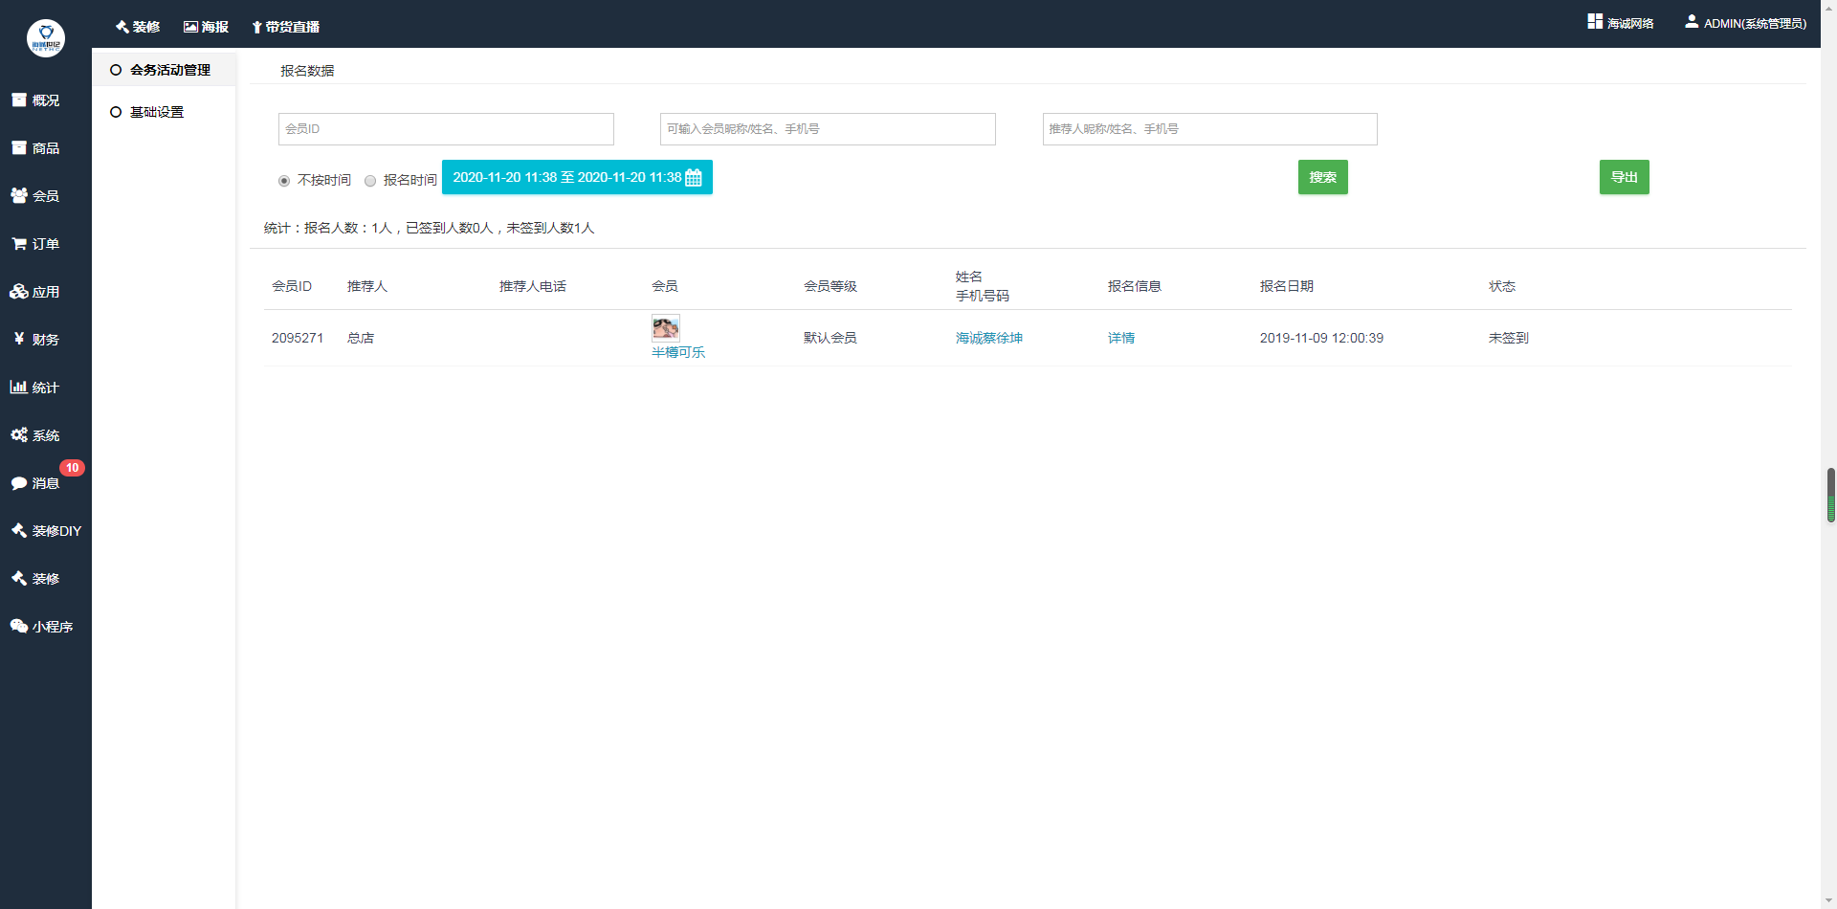The width and height of the screenshot is (1837, 909).
Task: Click the red 10 message badge
Action: (72, 468)
